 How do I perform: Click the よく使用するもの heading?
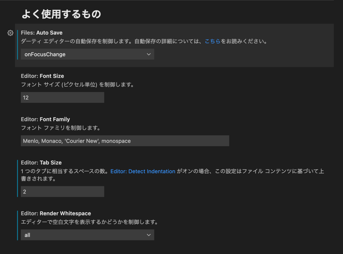coord(61,14)
